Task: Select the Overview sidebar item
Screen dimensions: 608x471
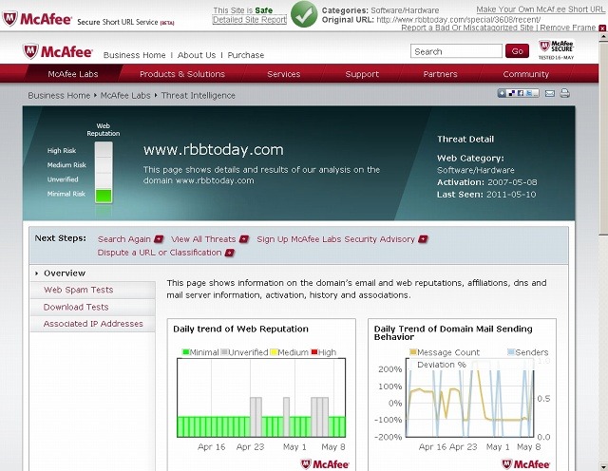Action: pos(92,273)
